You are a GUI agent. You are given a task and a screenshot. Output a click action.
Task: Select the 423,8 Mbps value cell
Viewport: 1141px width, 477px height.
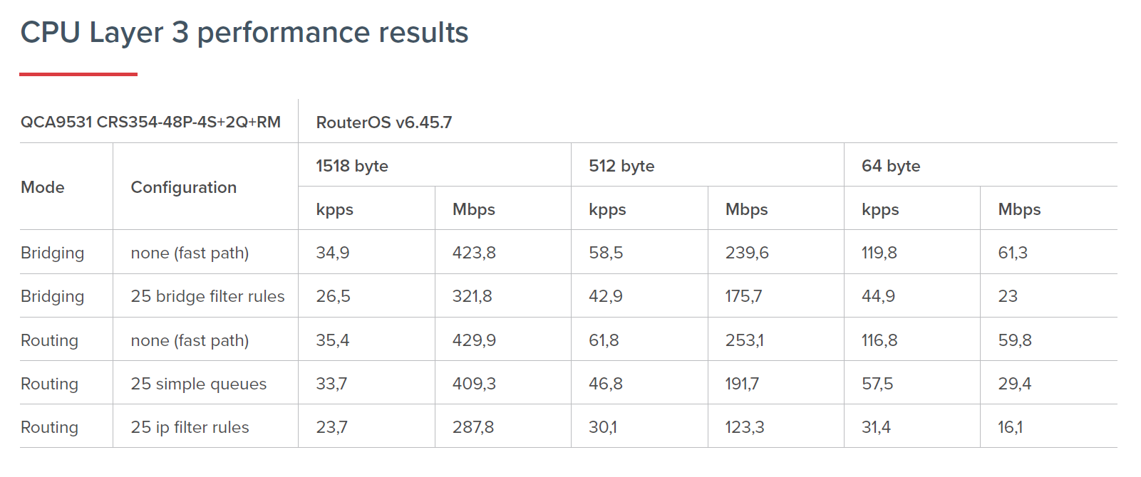coord(474,253)
